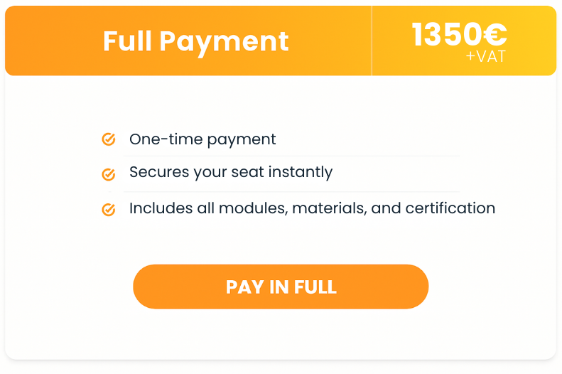Click the checkmark icon beside Includes all modules

point(109,209)
